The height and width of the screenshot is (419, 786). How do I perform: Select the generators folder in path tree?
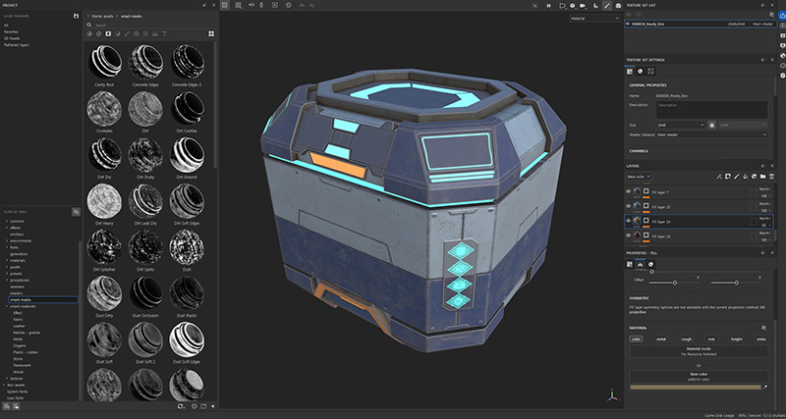(x=19, y=254)
